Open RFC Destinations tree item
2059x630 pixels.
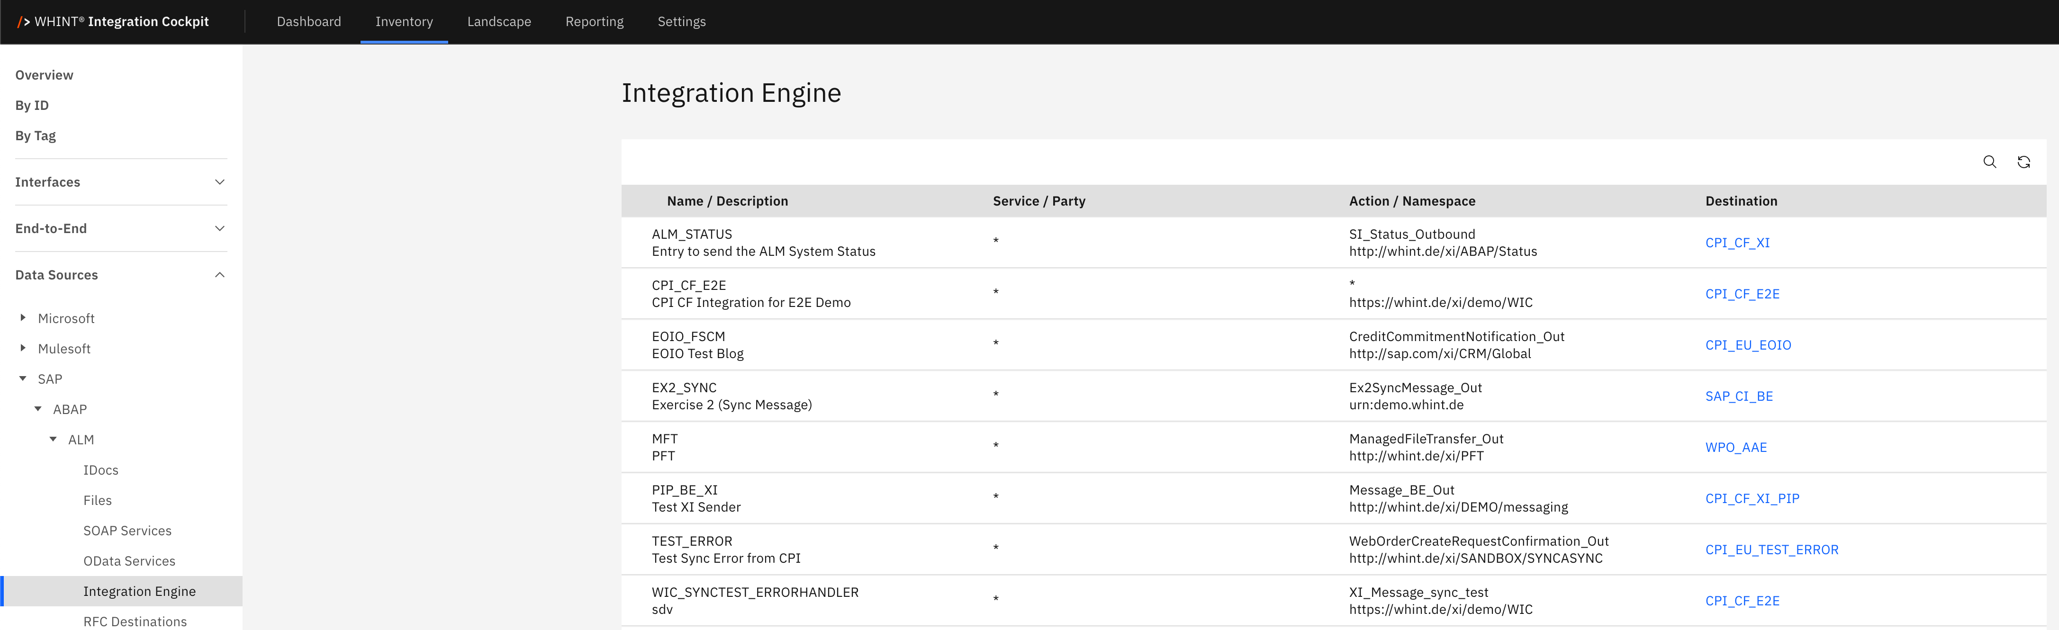(134, 621)
